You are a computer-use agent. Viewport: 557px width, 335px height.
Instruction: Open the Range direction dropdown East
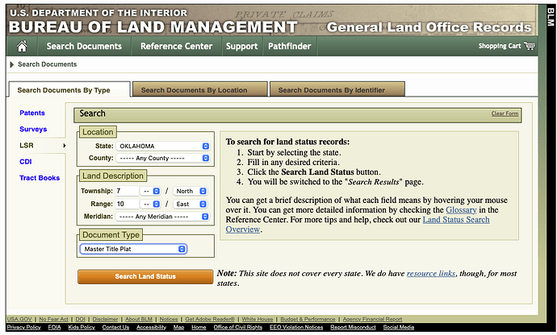(190, 205)
